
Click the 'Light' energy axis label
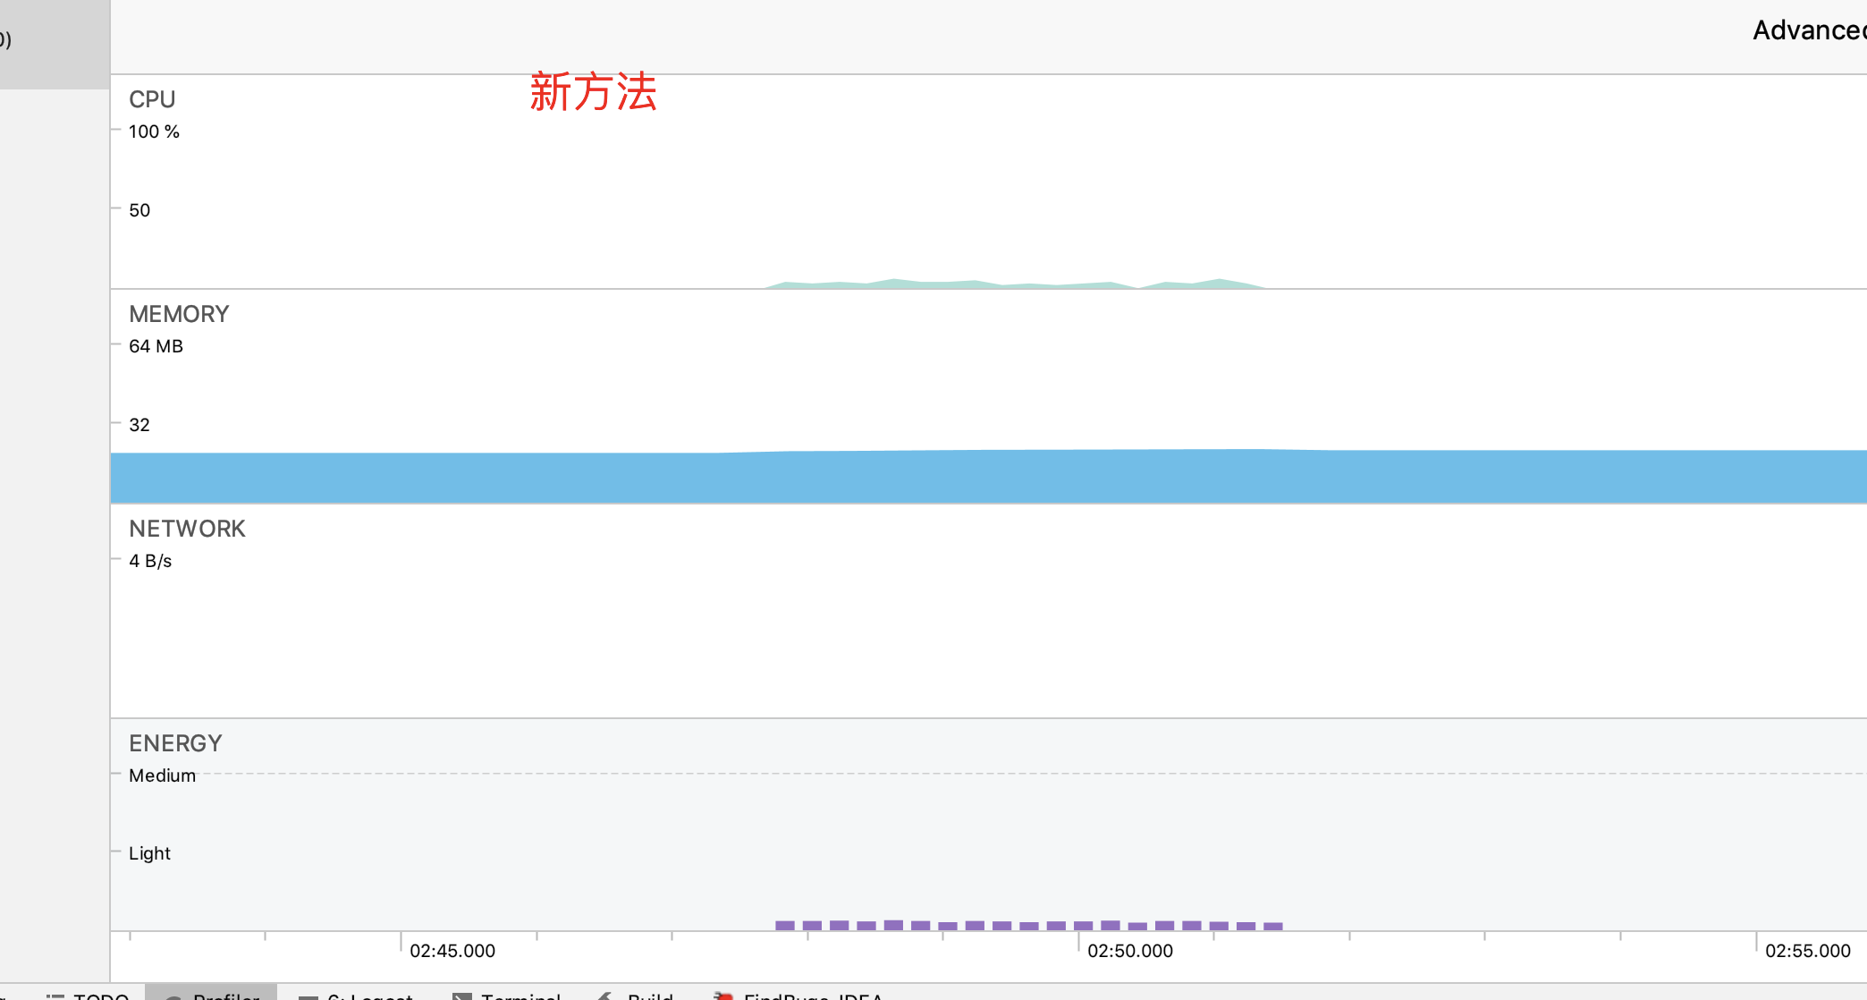[x=149, y=853]
